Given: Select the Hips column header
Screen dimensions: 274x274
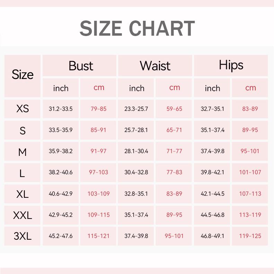Looking at the screenshot, I should point(231,65).
